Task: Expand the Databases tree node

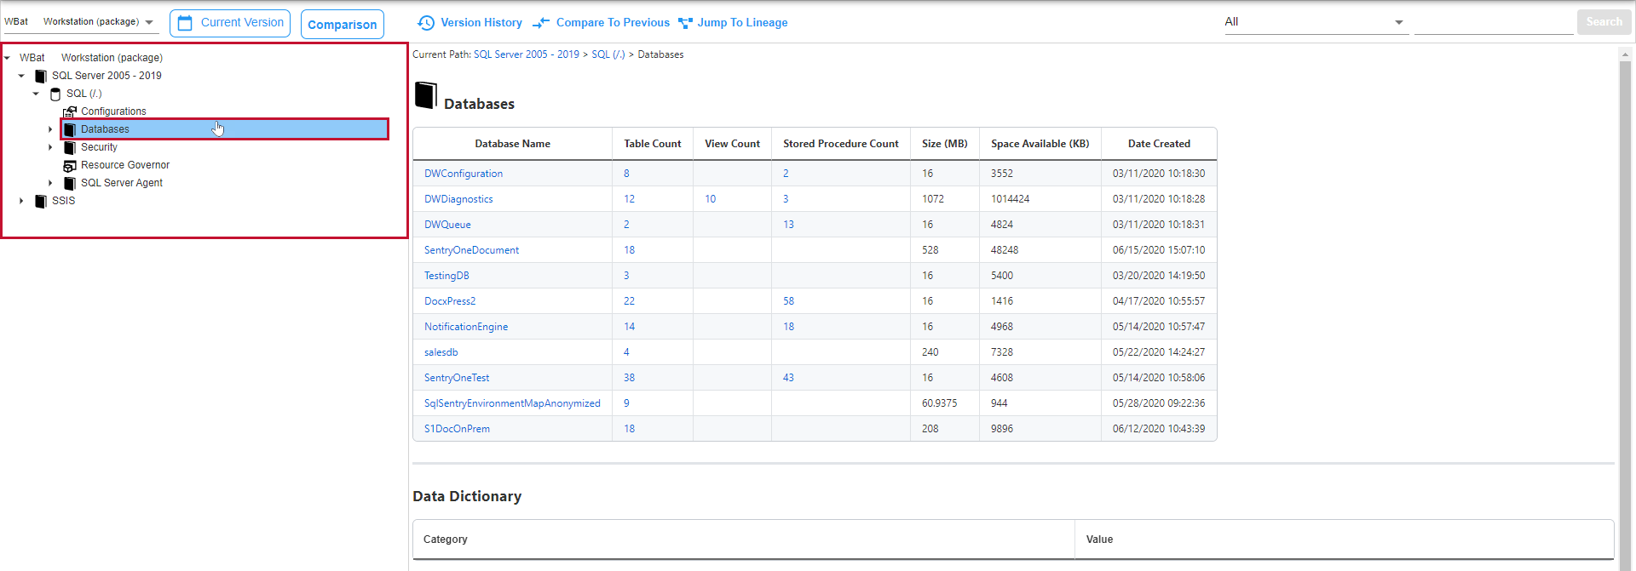Action: pyautogui.click(x=50, y=129)
